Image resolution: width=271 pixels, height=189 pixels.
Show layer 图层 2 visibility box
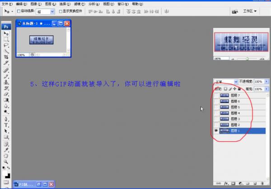[x=216, y=125]
